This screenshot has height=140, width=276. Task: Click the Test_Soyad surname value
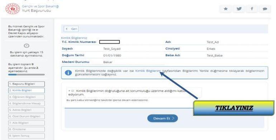click(112, 49)
